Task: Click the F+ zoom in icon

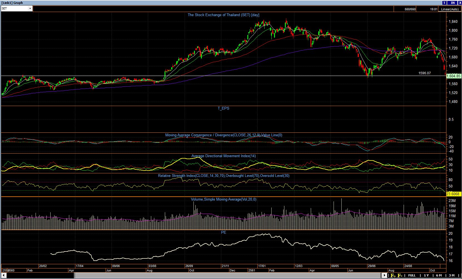Action: 393,275
